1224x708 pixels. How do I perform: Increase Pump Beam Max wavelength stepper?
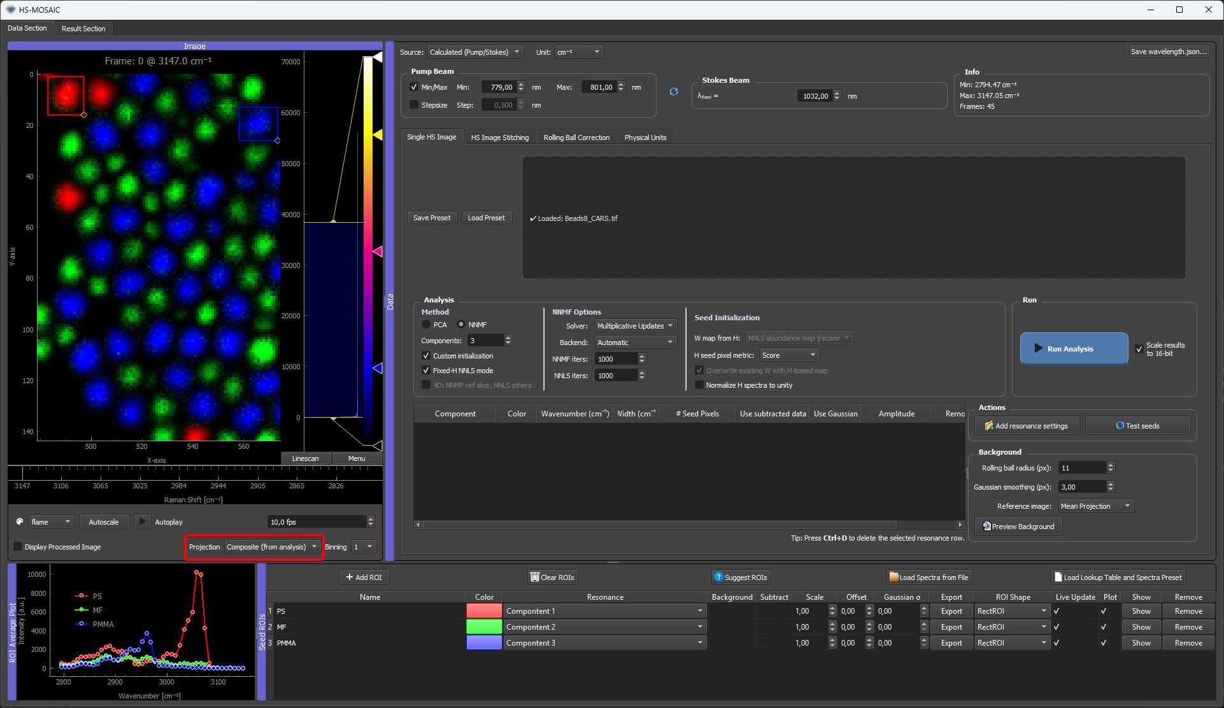621,84
